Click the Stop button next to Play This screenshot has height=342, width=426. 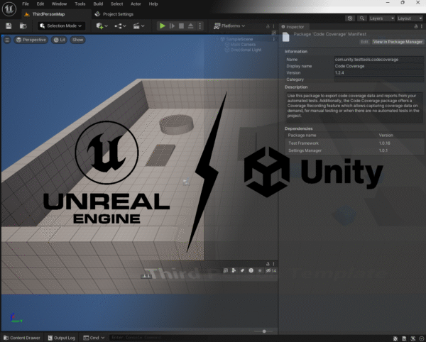182,26
